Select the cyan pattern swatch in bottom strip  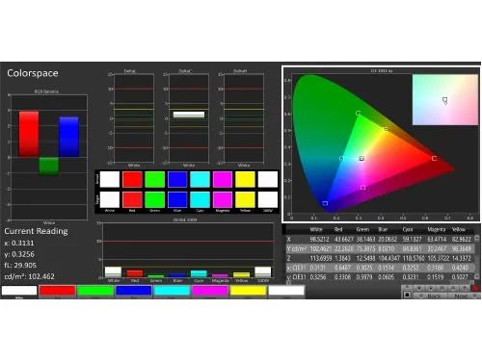pos(172,291)
